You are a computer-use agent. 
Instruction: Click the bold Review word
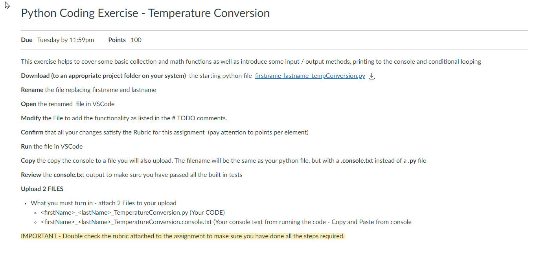[31, 175]
